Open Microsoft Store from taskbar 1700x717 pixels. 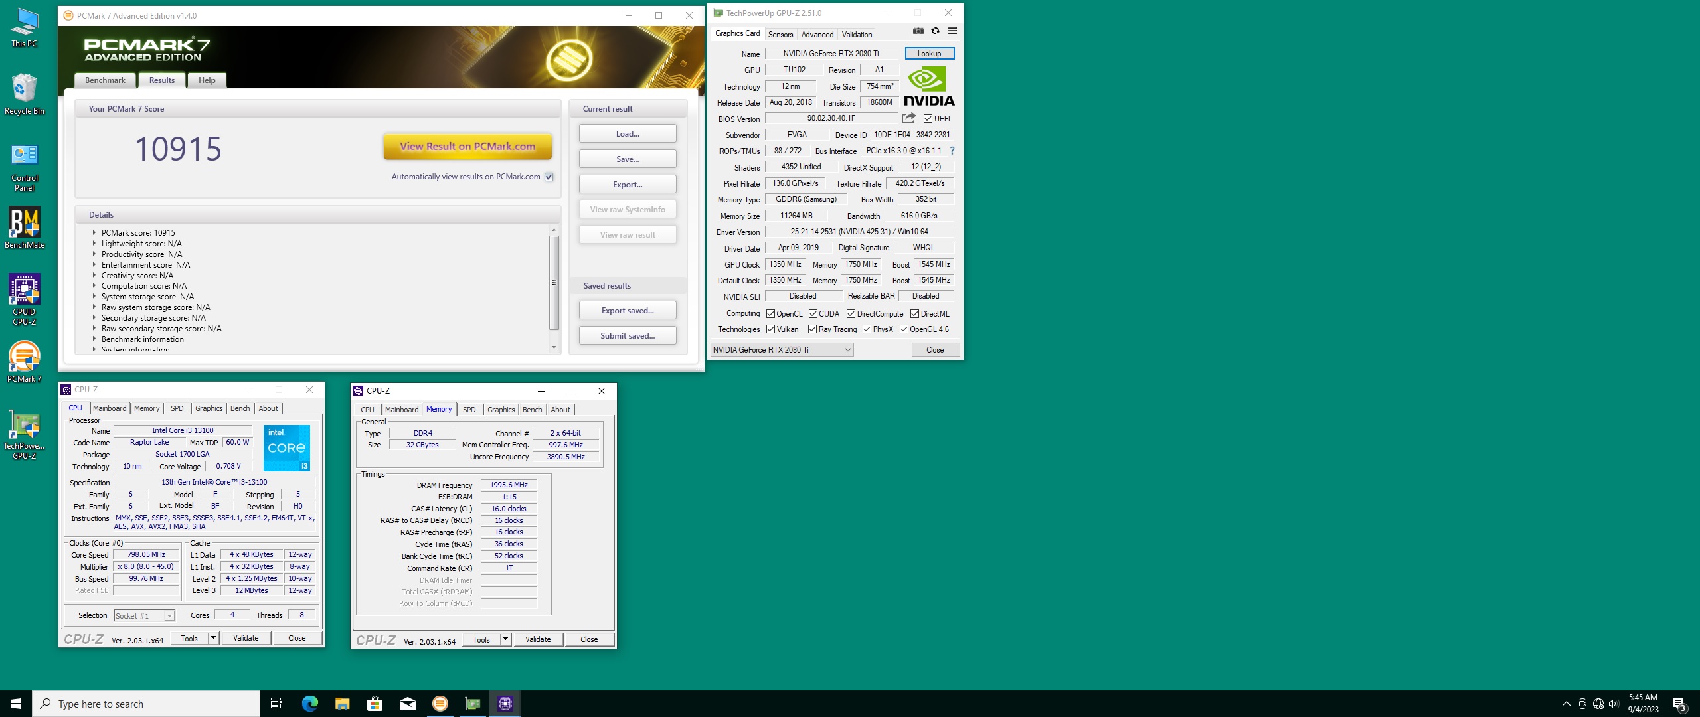coord(375,704)
